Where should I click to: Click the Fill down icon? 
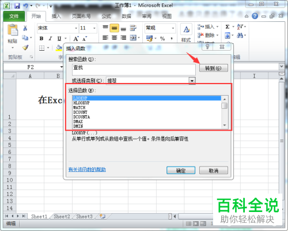(x=228, y=36)
